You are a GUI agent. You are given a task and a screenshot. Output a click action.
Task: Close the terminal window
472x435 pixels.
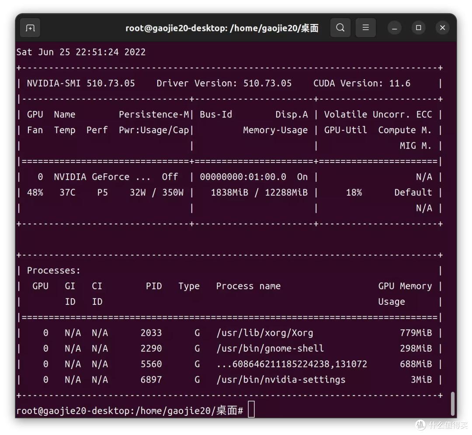coord(442,28)
